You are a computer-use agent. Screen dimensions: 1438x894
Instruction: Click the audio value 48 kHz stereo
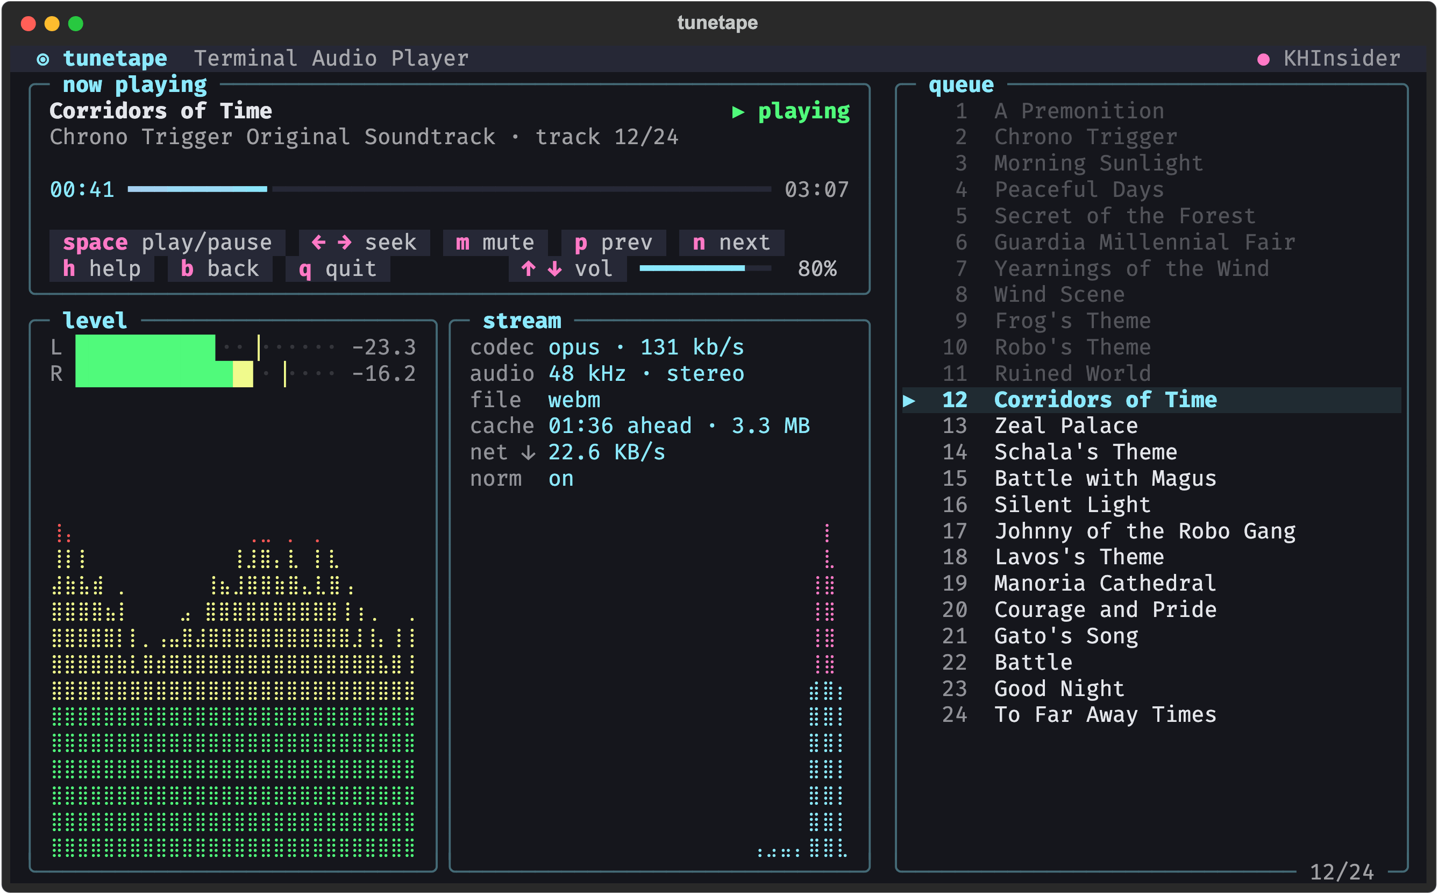646,374
